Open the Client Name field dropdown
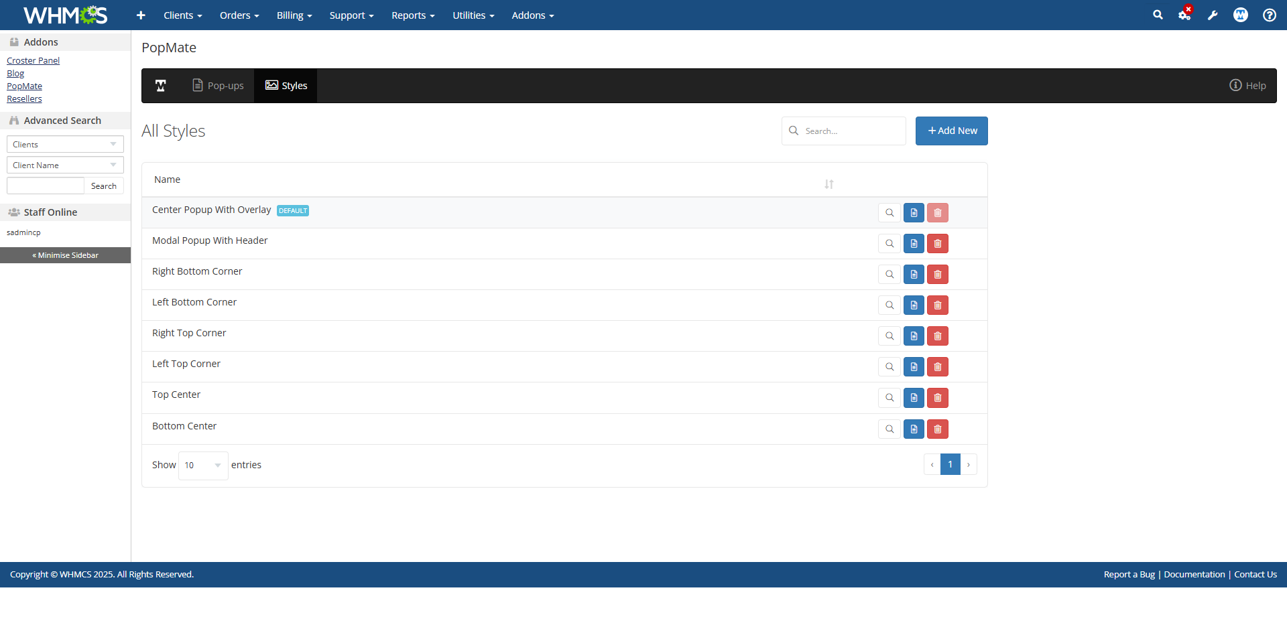 65,165
